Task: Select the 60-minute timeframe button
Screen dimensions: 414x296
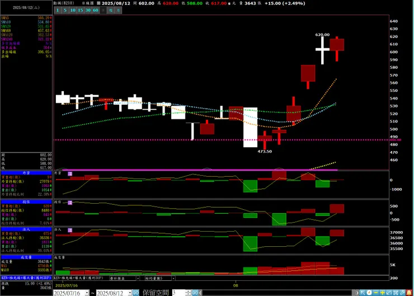Action: (96, 10)
